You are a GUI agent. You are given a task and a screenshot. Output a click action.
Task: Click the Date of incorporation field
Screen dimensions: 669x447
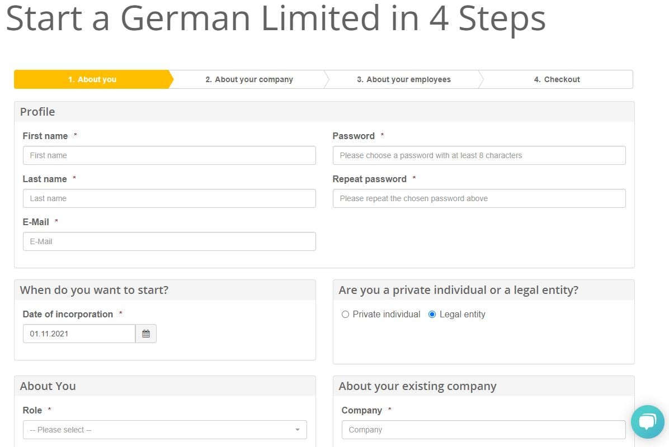(x=79, y=334)
